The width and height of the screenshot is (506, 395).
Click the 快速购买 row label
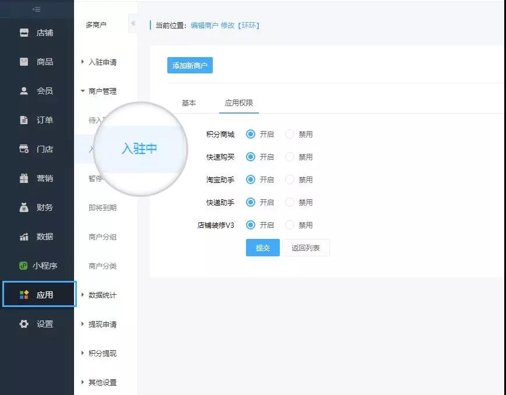coord(220,157)
